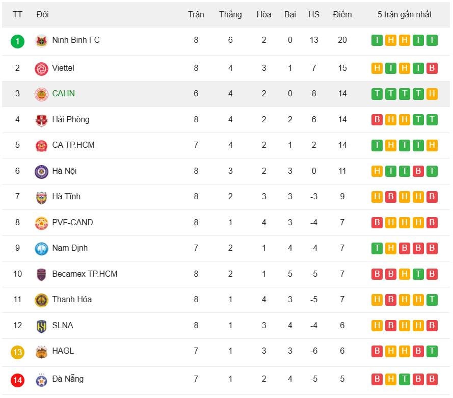Open the Nam Định team logo

click(41, 249)
